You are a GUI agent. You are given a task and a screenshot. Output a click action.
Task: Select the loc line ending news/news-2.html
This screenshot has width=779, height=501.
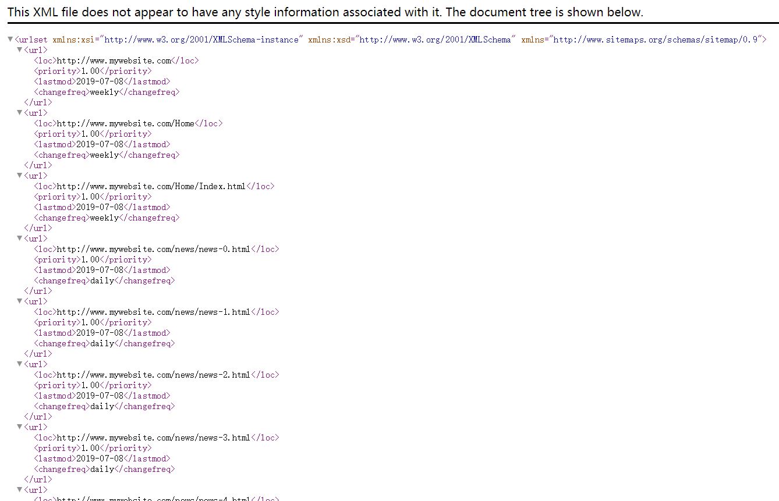coord(156,375)
